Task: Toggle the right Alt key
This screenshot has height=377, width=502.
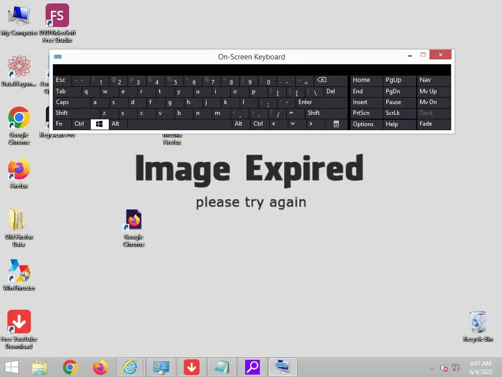Action: [x=241, y=124]
